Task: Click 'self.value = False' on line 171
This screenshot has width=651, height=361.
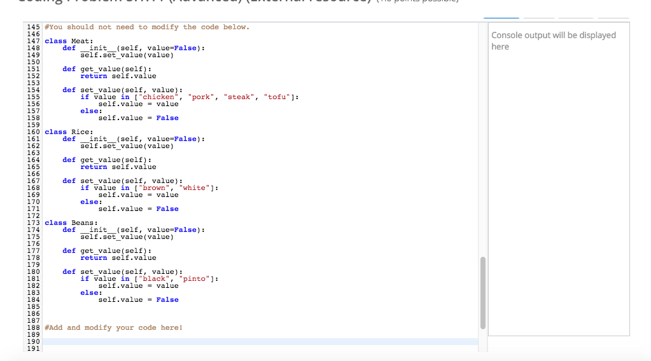Action: click(138, 208)
